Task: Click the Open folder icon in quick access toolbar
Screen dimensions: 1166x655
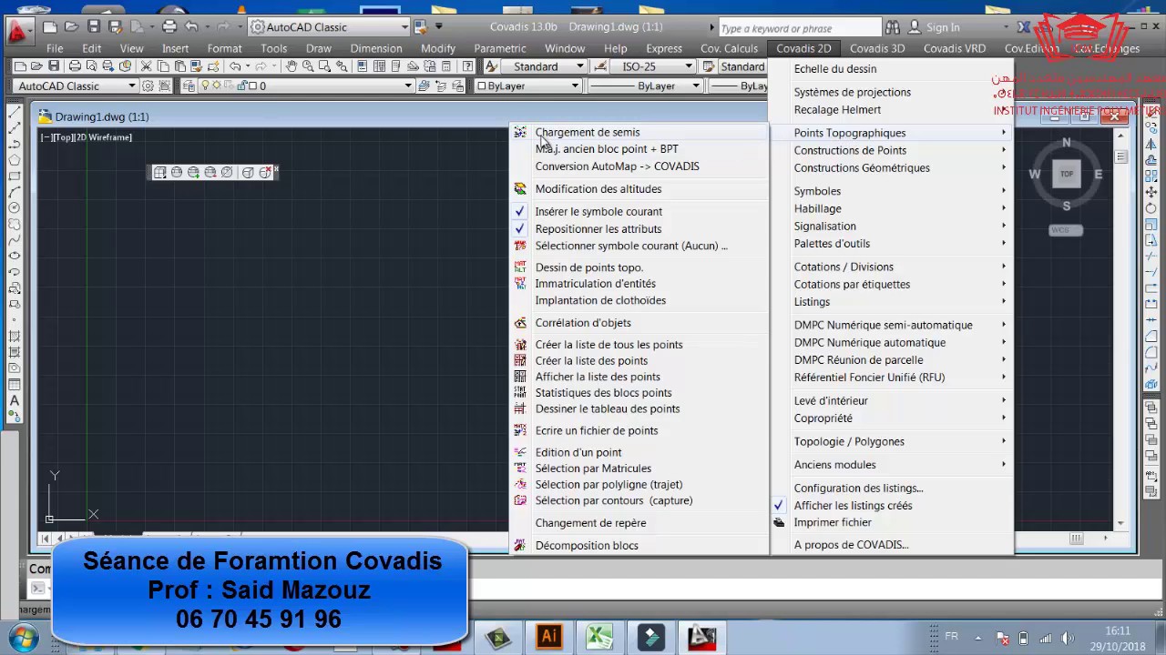Action: (72, 27)
